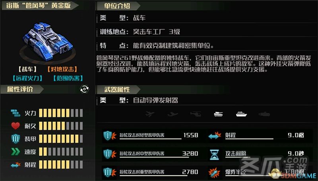Click the 【对地攻击】 orange tag
This screenshot has width=318, height=181.
pyautogui.click(x=62, y=69)
